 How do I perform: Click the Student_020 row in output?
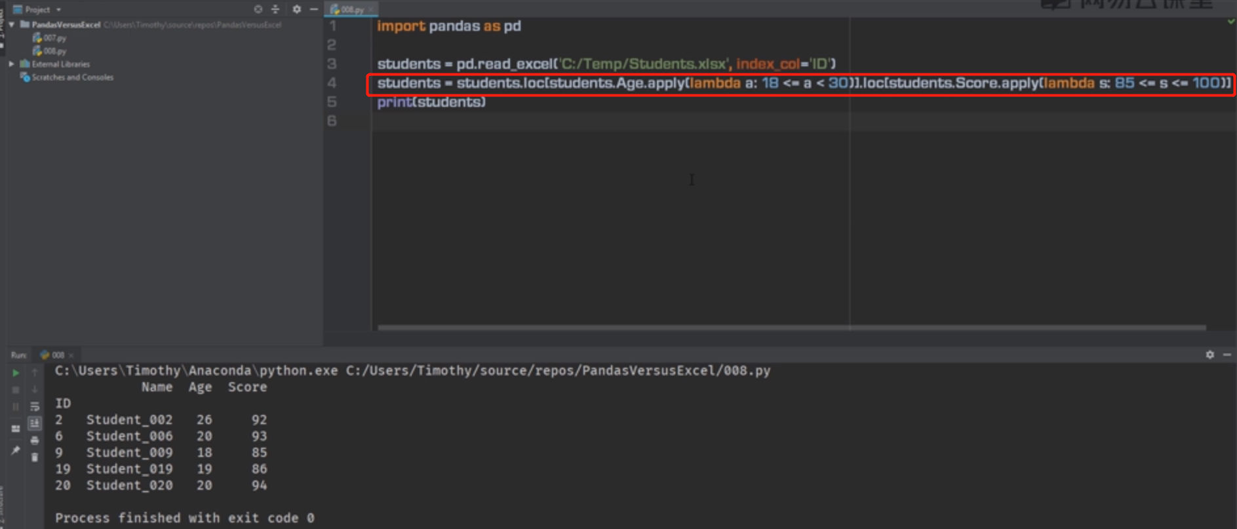(x=161, y=486)
